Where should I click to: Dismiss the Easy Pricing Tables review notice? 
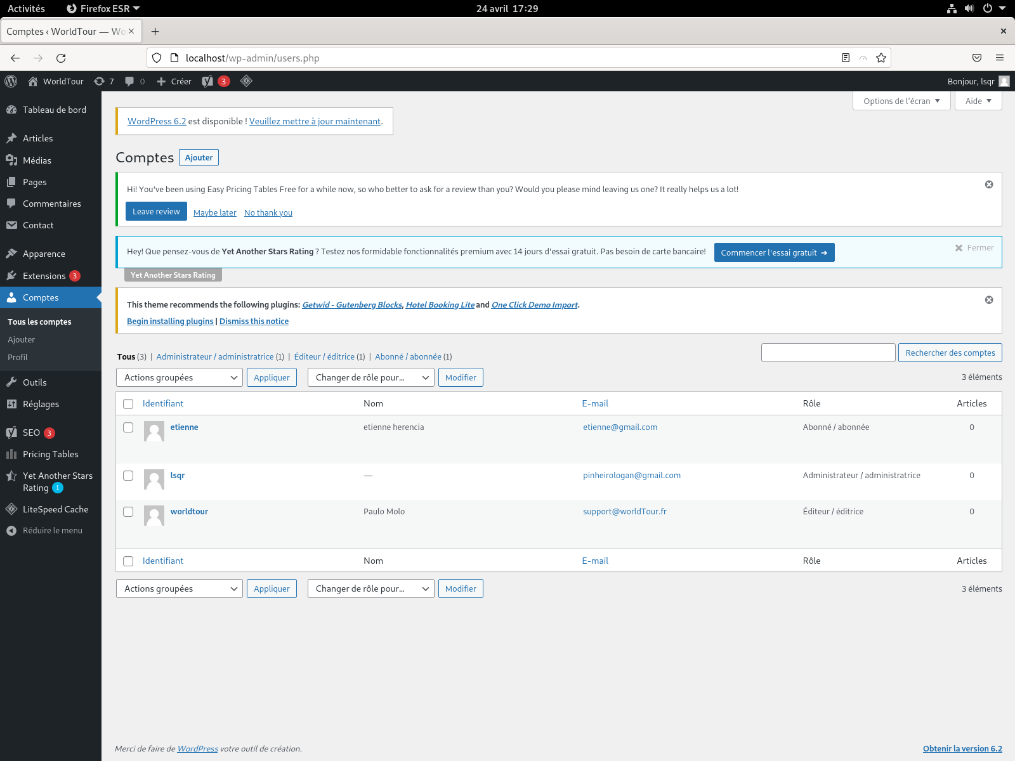click(x=988, y=185)
